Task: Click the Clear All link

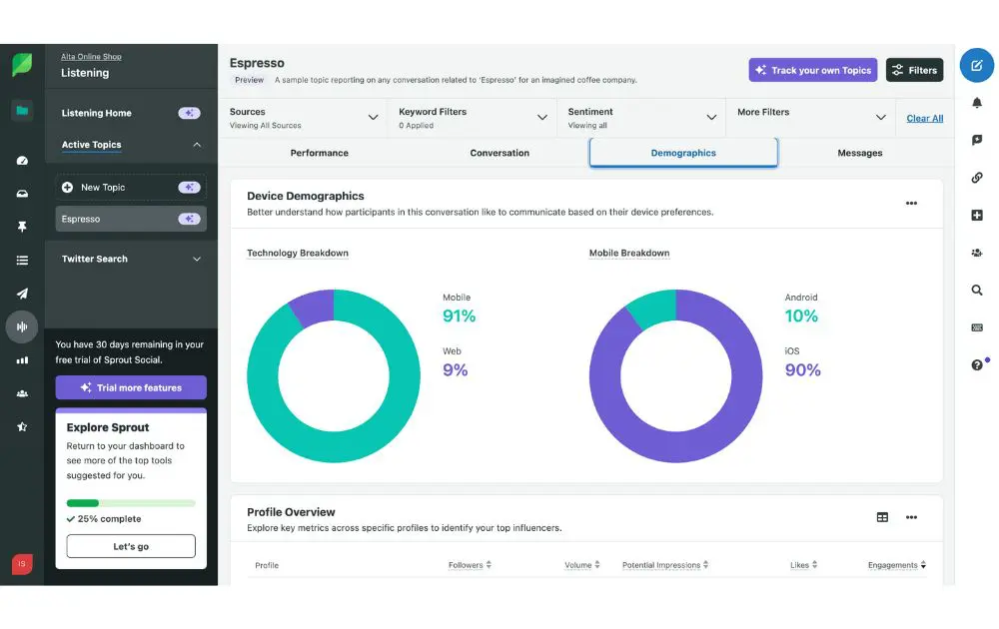Action: click(x=924, y=119)
